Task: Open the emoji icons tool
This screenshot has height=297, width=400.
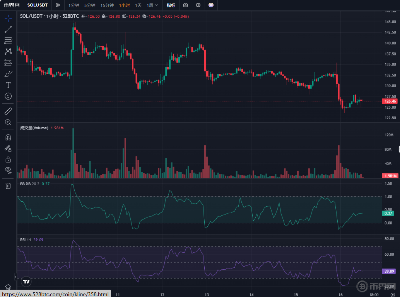Action: click(8, 96)
